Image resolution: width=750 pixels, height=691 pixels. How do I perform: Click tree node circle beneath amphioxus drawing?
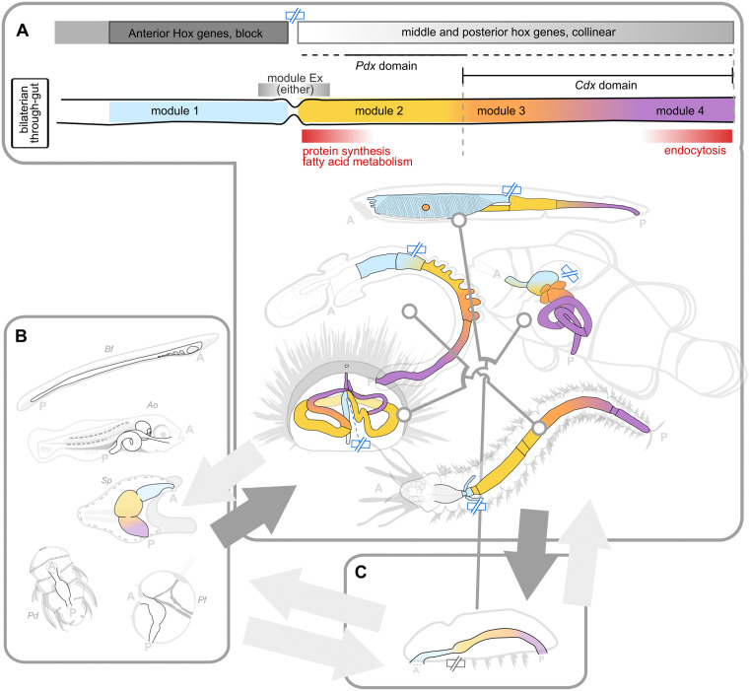pyautogui.click(x=459, y=221)
